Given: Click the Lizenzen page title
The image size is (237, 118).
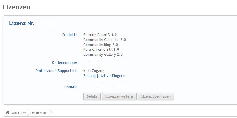Looking at the screenshot, I should click(x=17, y=7).
